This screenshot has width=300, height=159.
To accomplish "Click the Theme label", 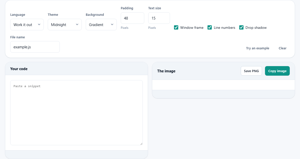I will pos(53,15).
